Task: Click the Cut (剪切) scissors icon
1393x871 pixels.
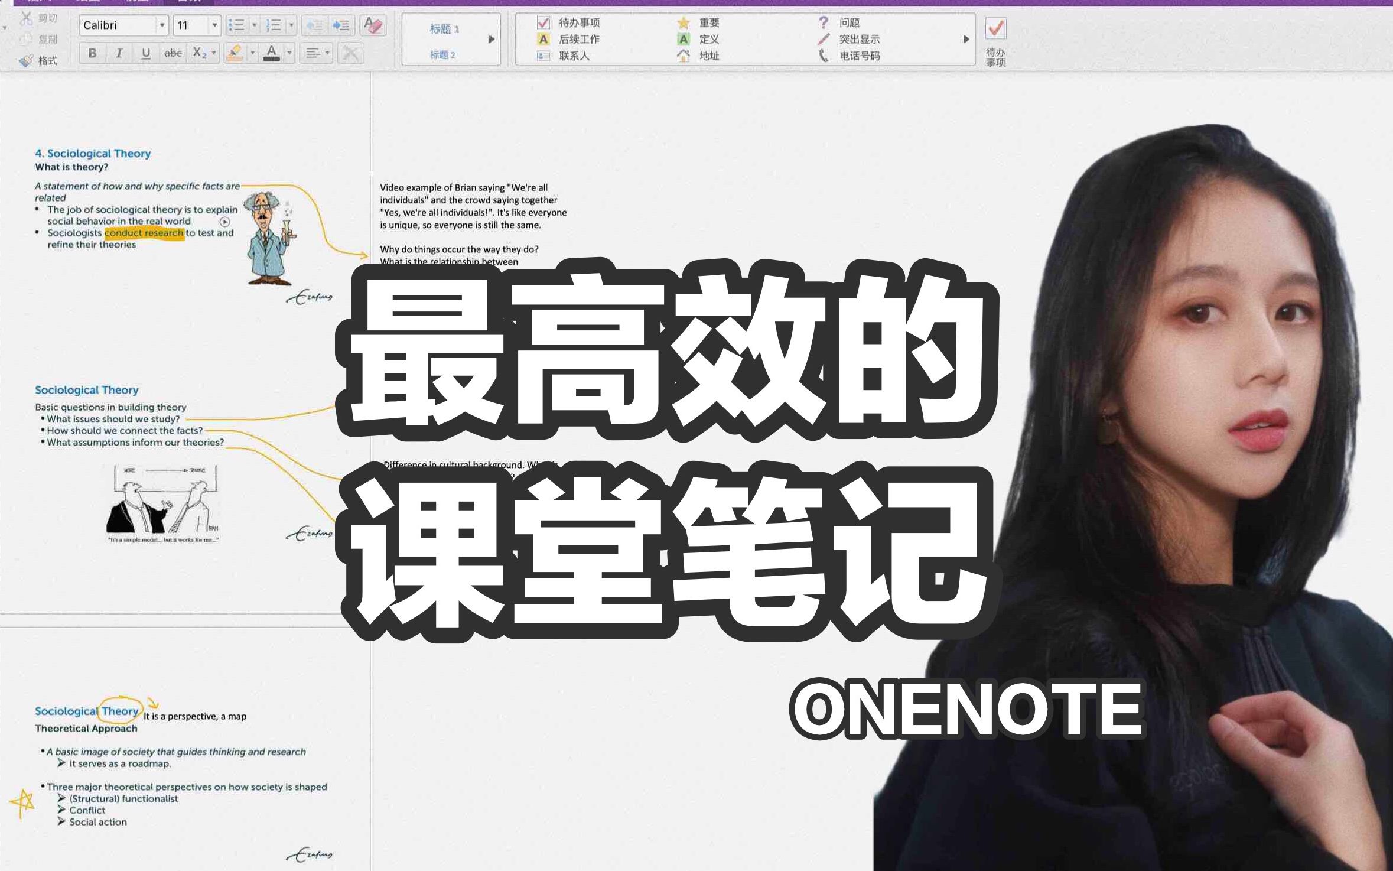Action: click(x=26, y=18)
